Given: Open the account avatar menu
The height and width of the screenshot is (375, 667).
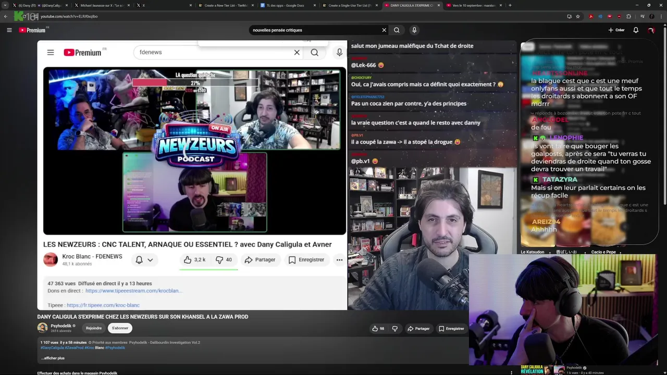Looking at the screenshot, I should (651, 30).
